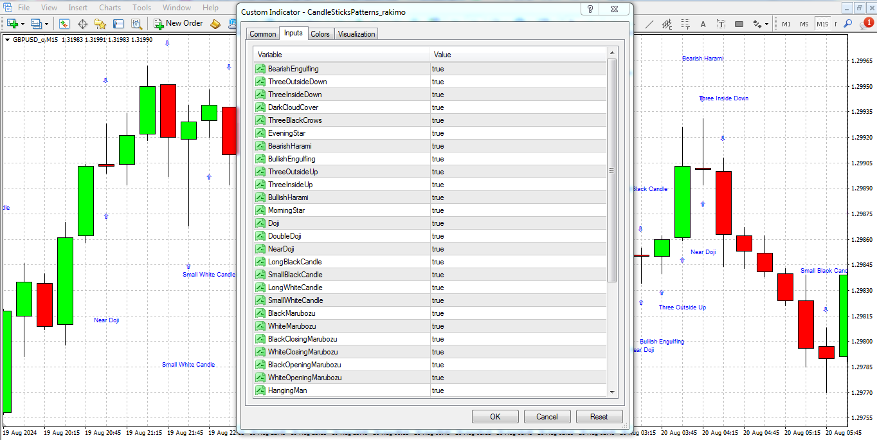Switch the chart to M1 timeframe
The width and height of the screenshot is (877, 440).
pyautogui.click(x=786, y=24)
